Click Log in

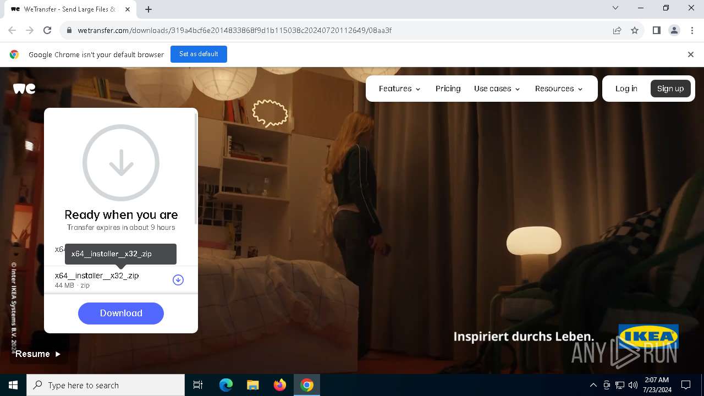coord(626,89)
